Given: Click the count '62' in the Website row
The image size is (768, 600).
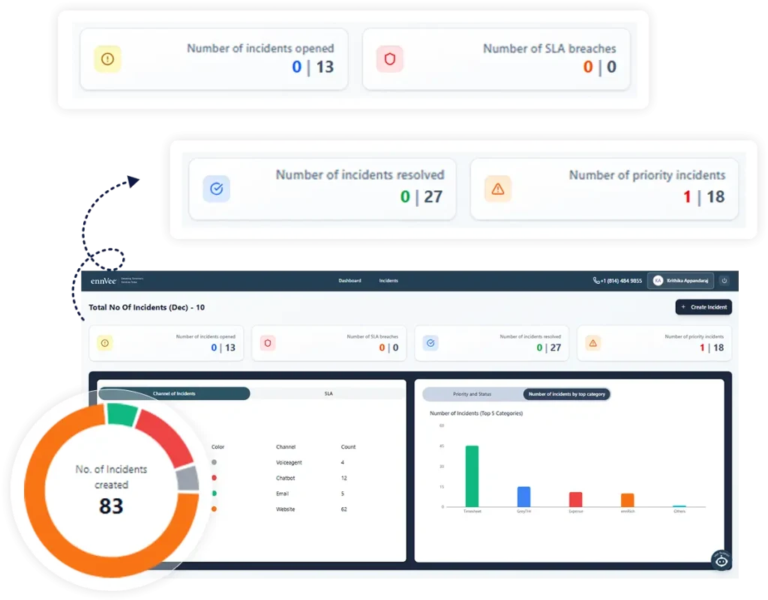Looking at the screenshot, I should [x=343, y=509].
